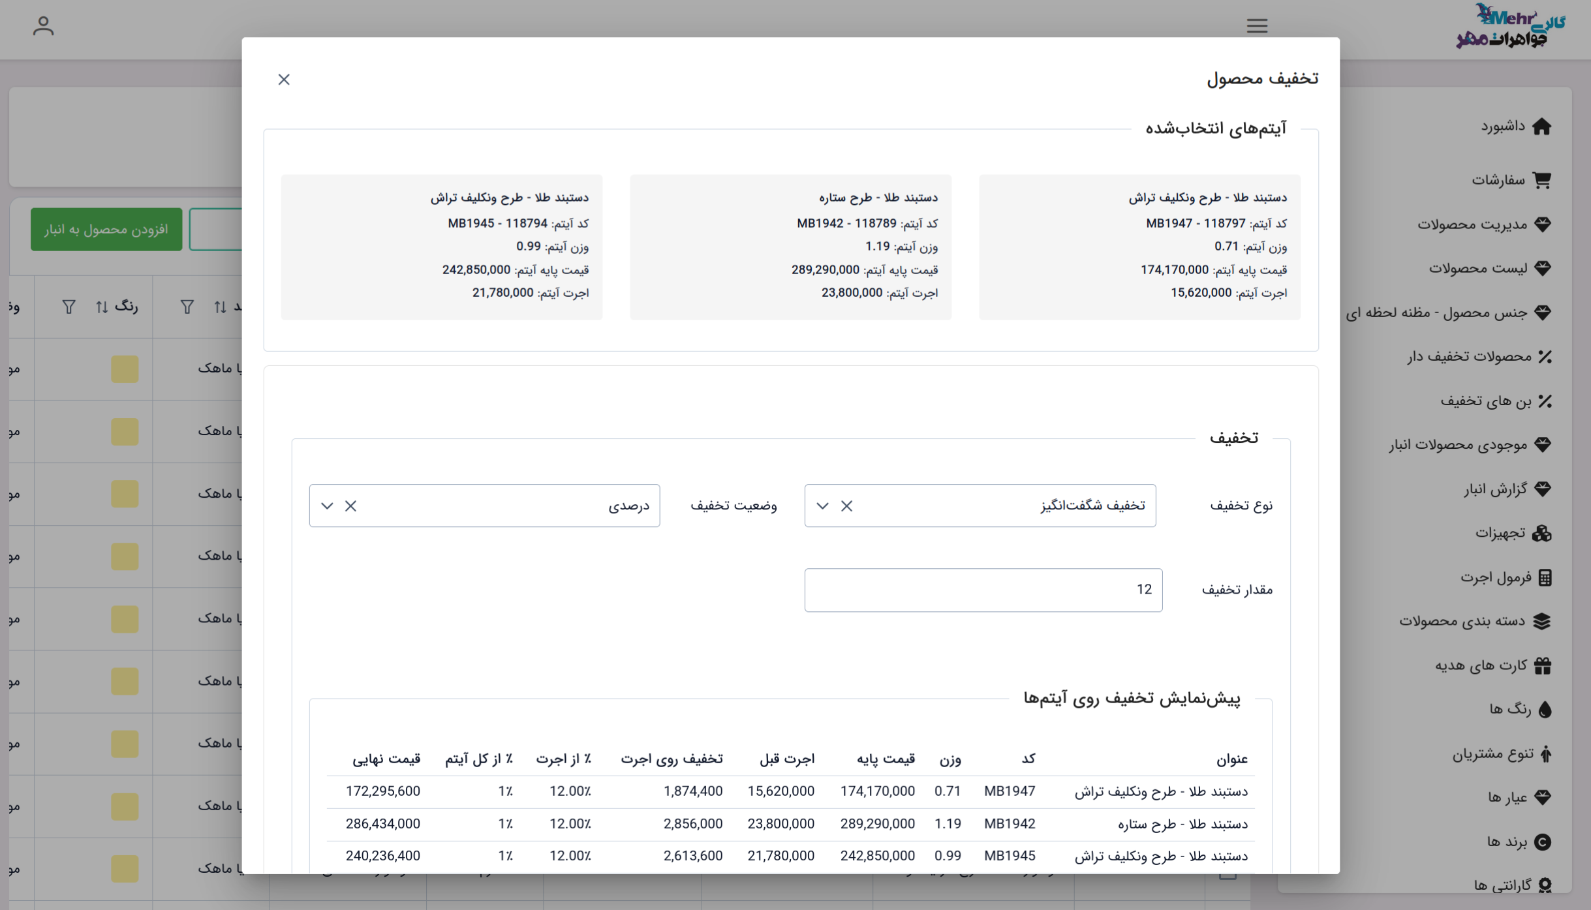Click the عیار ها diamond icon
This screenshot has width=1591, height=910.
1543,797
